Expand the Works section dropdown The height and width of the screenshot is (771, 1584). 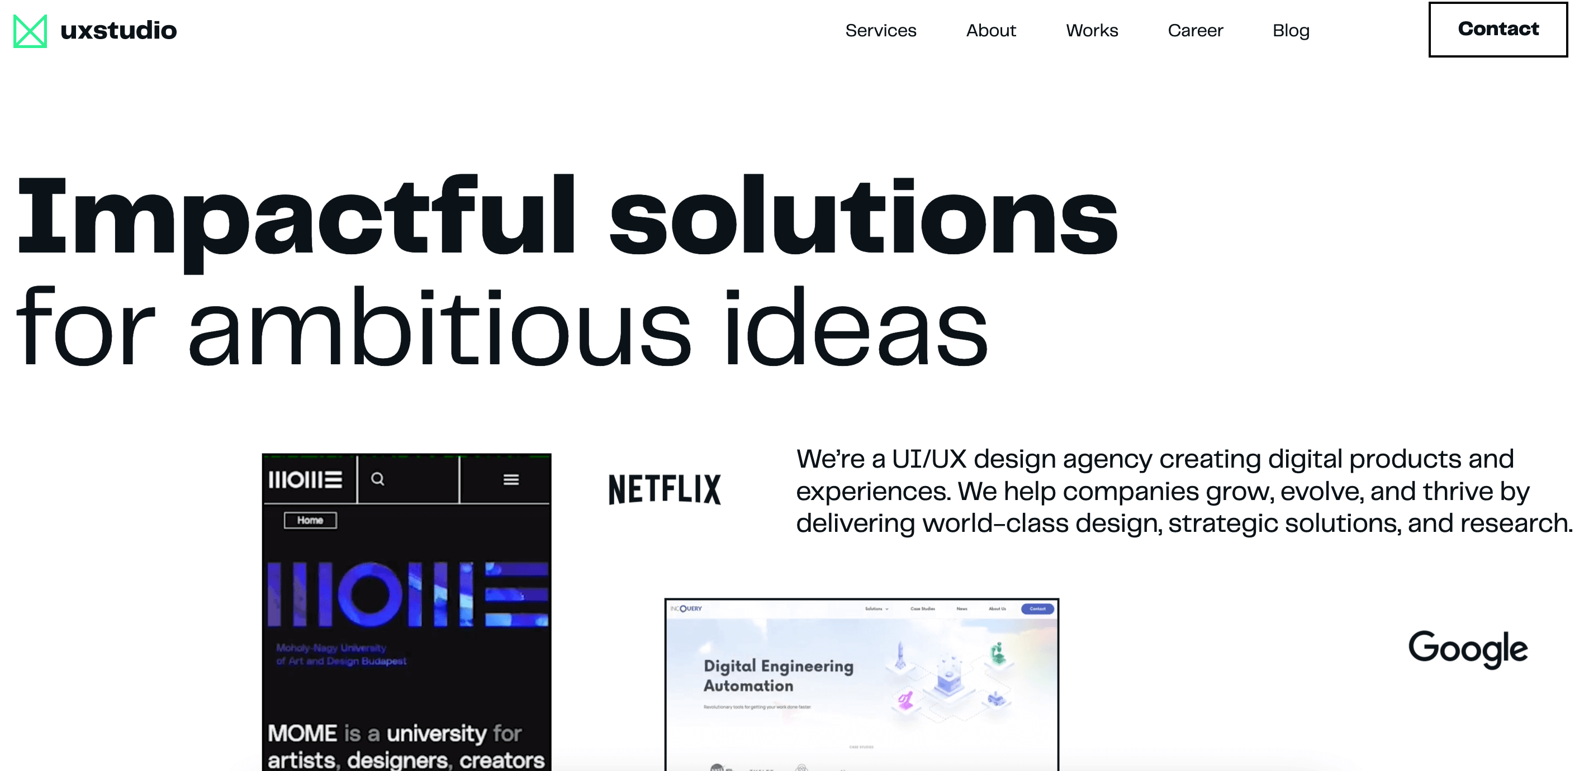1091,29
